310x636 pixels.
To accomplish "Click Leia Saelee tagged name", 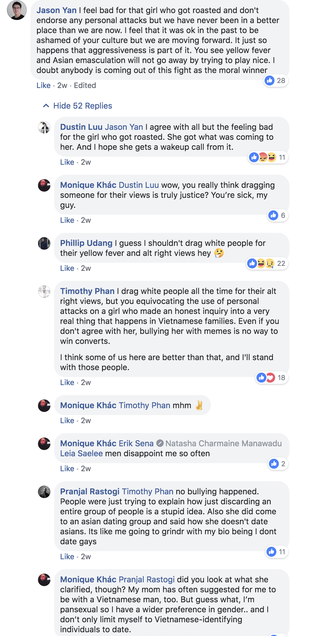I will coord(81,453).
